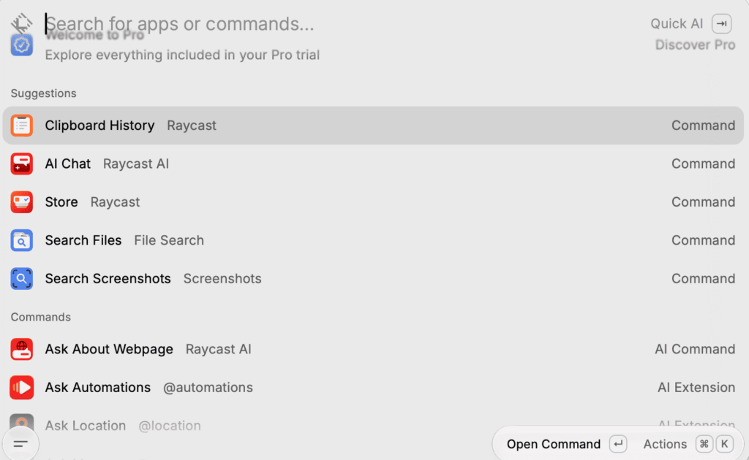Open the Store icon
This screenshot has height=460, width=749.
[x=21, y=202]
